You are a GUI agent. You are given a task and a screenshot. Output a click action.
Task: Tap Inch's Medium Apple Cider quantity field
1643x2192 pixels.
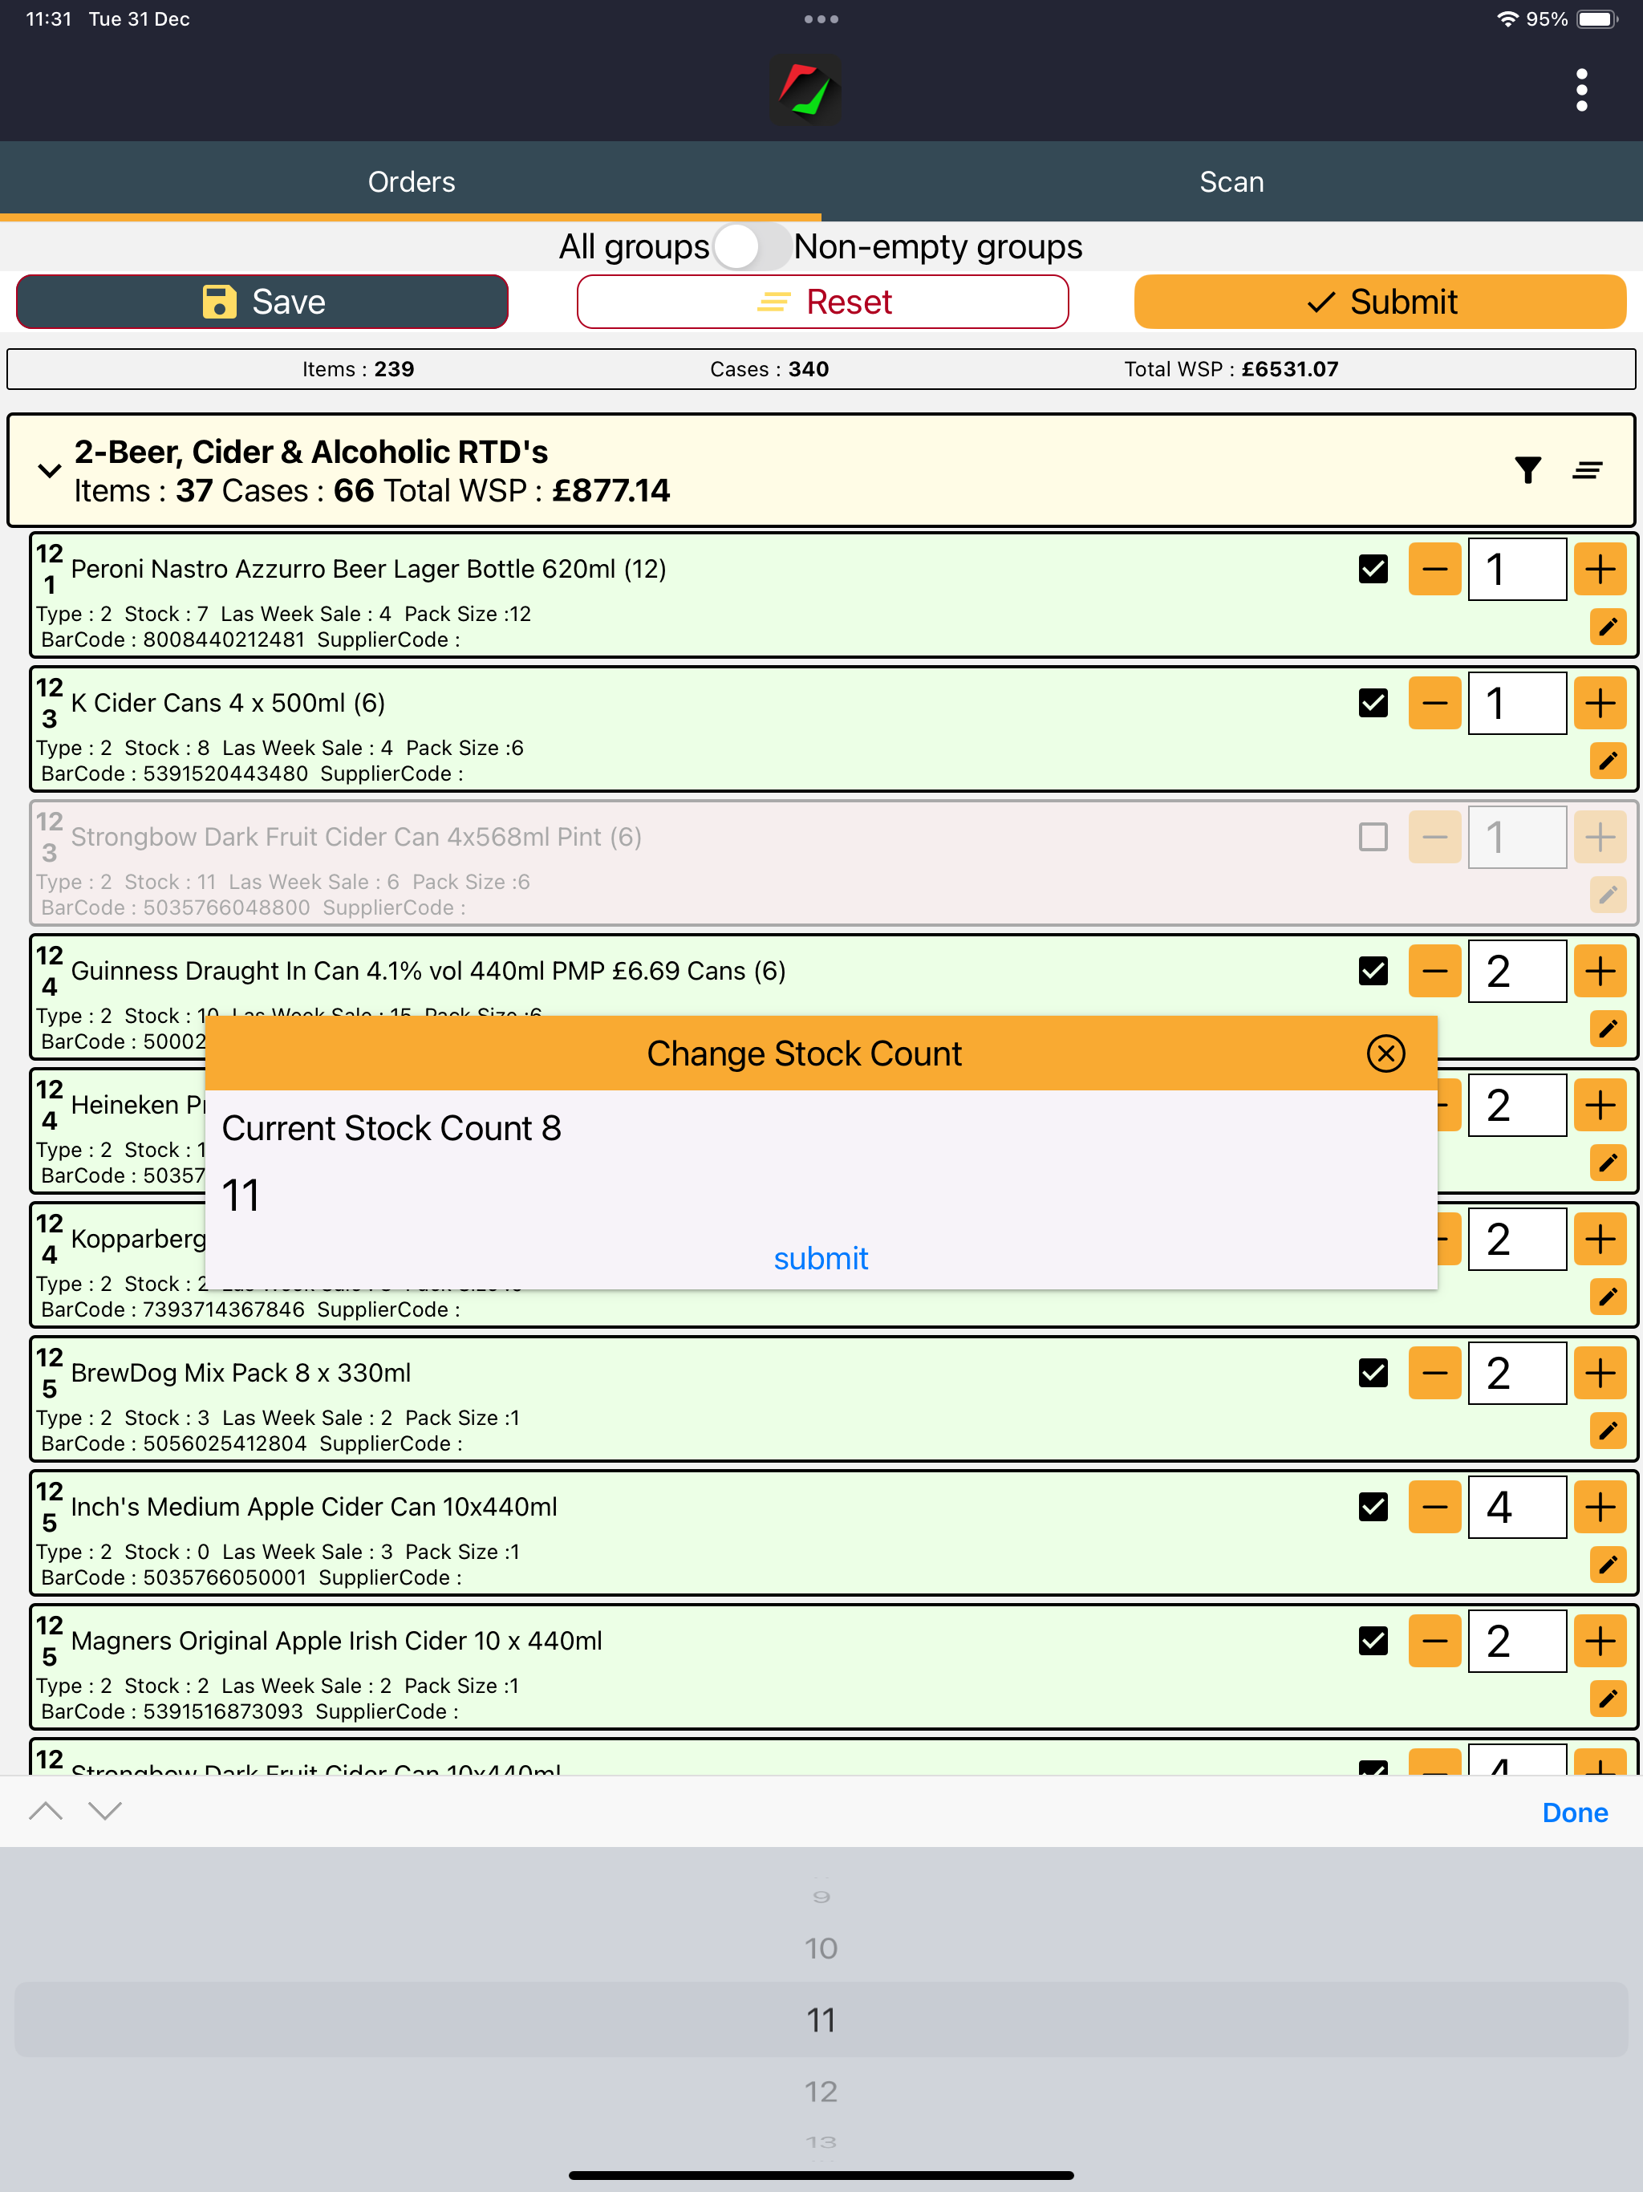pos(1516,1508)
